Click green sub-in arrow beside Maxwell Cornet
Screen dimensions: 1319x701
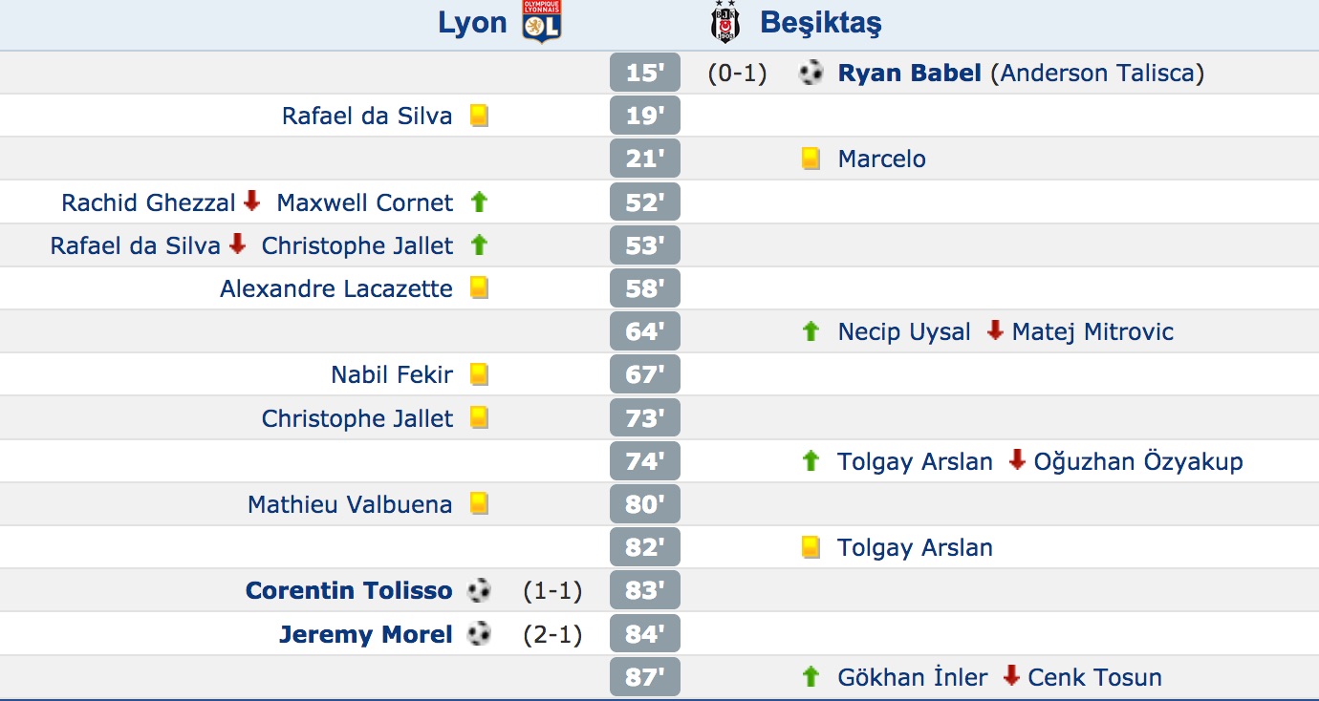click(x=479, y=202)
